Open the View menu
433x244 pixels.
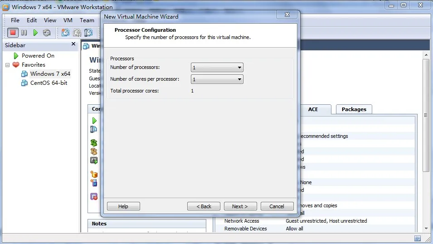pos(50,20)
